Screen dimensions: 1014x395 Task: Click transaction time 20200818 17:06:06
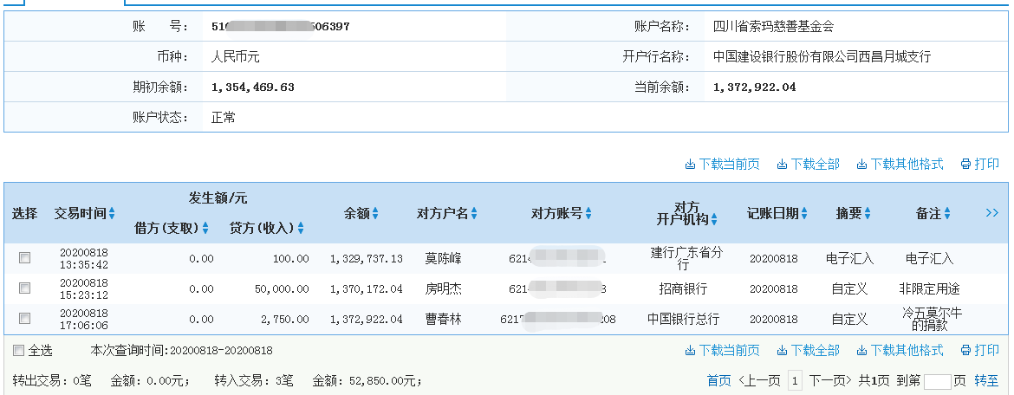[84, 319]
